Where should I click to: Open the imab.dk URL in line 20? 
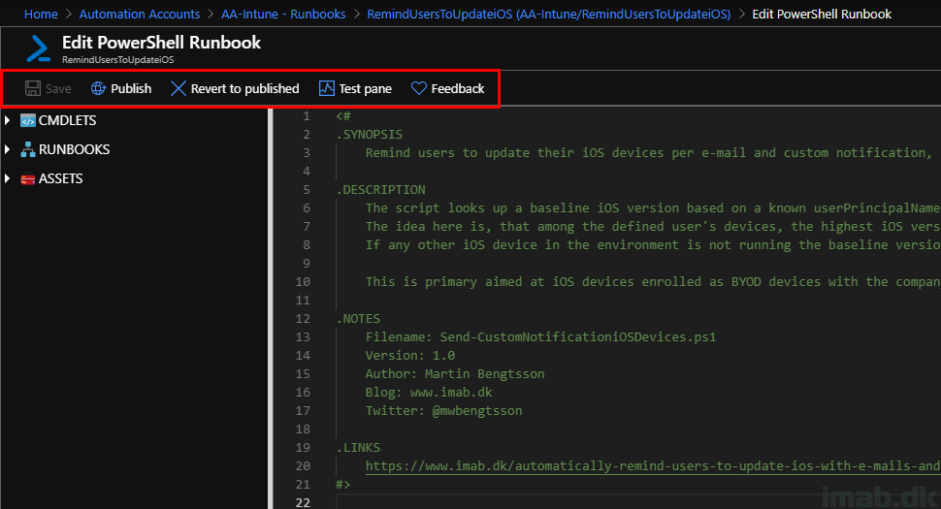(653, 465)
